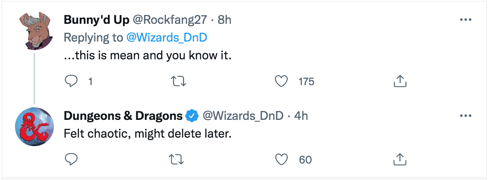Reply to Dungeons & Dragons tweet
489x180 pixels.
71,159
